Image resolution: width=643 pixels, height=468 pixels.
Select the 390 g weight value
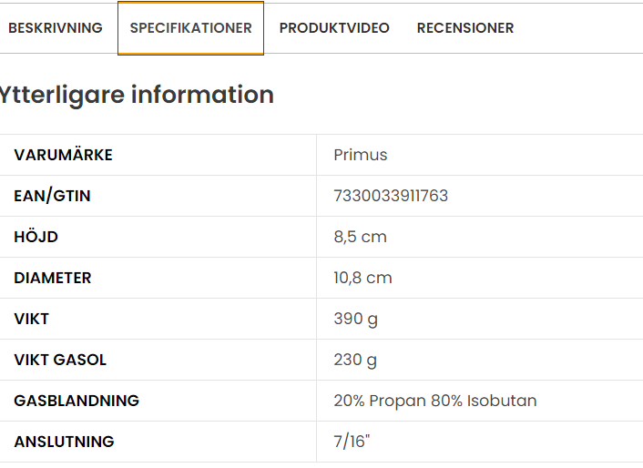355,320
